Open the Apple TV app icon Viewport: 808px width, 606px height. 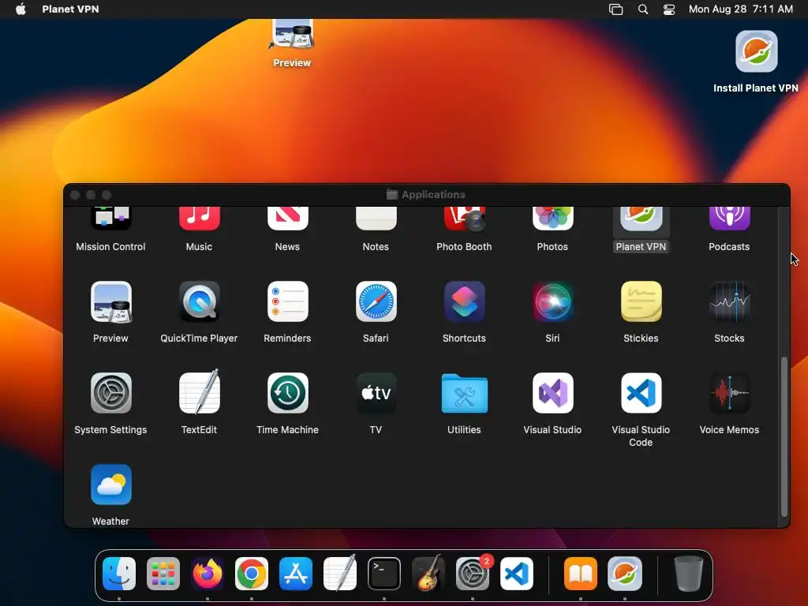[x=376, y=393]
